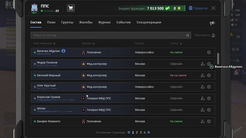Screen dimensions: 246x138
Task: Open the Правила rules link
Action: click(x=198, y=8)
